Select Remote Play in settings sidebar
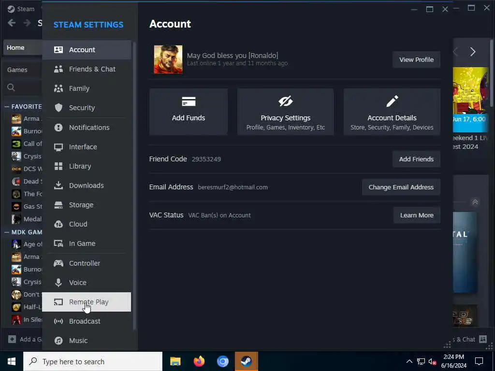 pyautogui.click(x=87, y=302)
